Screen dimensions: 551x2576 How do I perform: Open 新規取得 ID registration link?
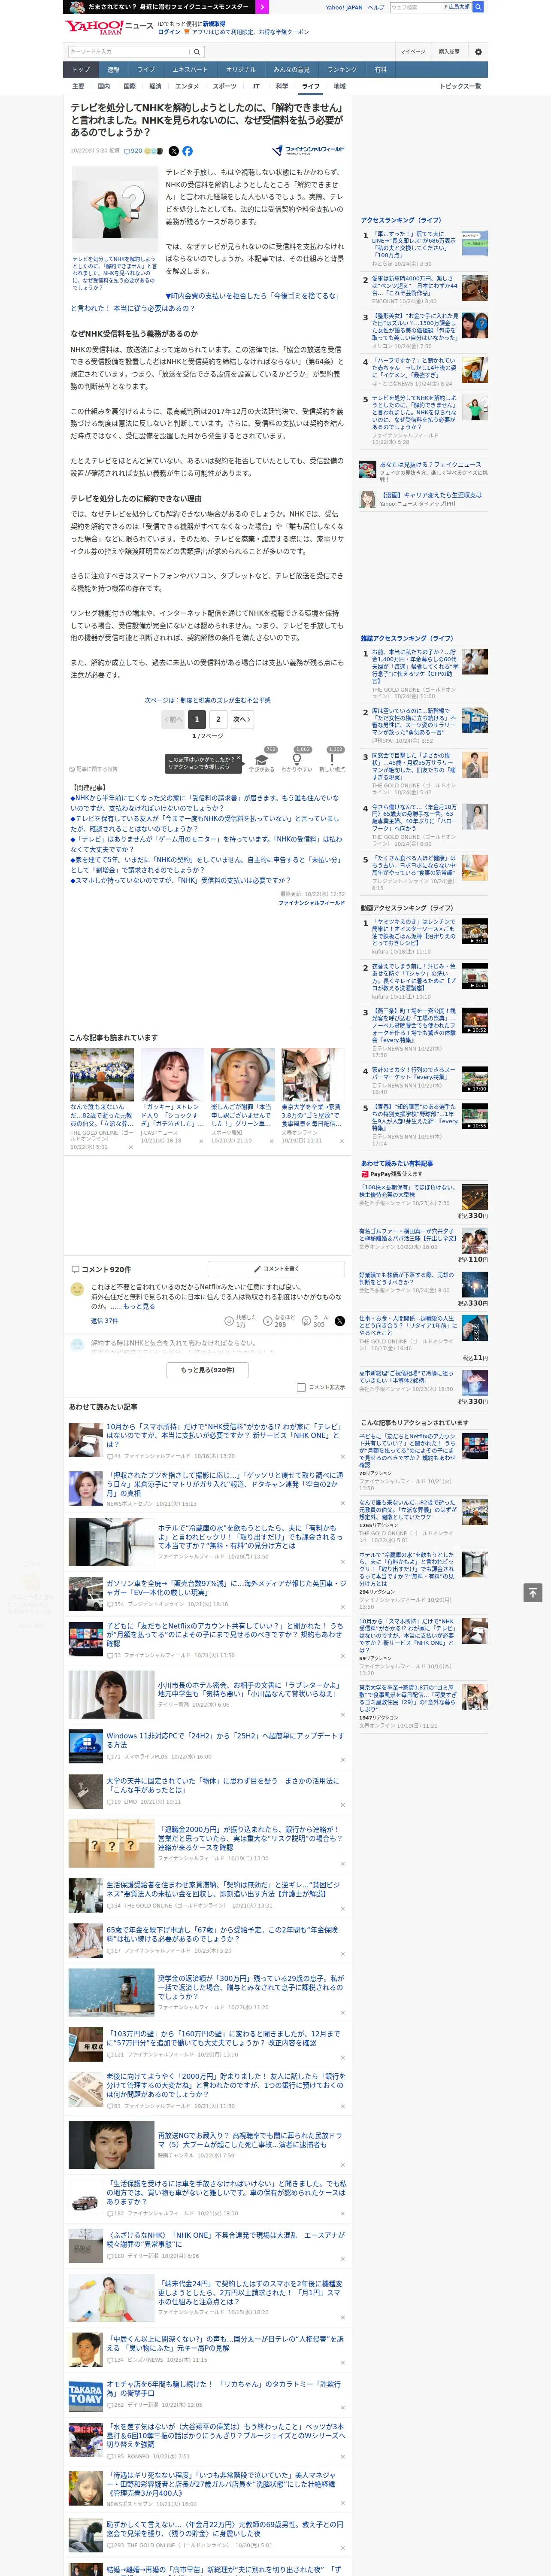pyautogui.click(x=214, y=23)
